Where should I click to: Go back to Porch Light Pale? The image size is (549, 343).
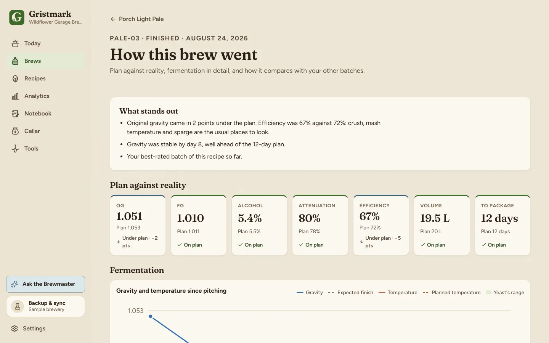[137, 19]
